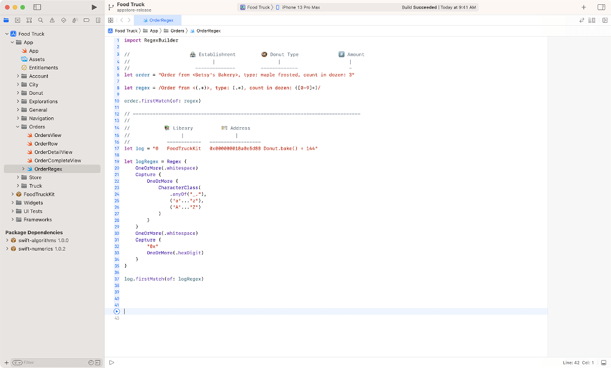Viewport: 611px width, 368px height.
Task: Collapse the Orders group in the navigator
Action: (x=17, y=127)
